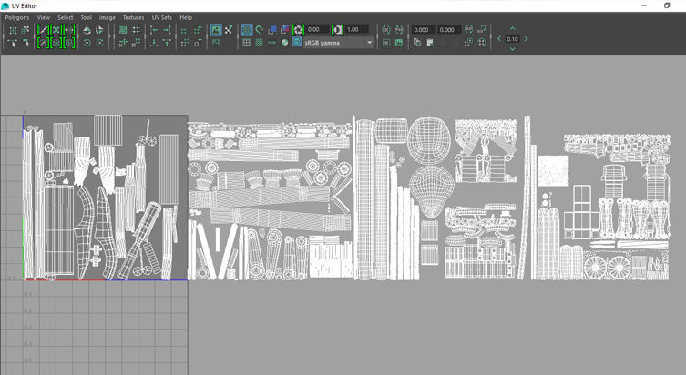Nudge UVs right with the right arrow
686x375 pixels.
pos(526,39)
